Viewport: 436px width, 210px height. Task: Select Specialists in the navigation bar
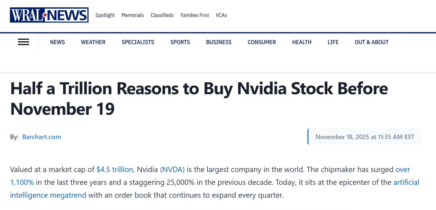[x=138, y=42]
